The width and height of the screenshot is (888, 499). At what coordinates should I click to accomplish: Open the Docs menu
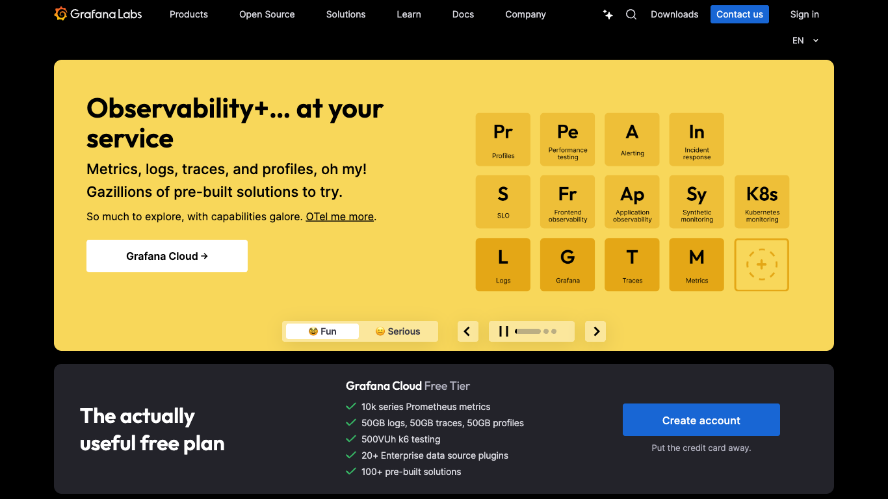coord(463,14)
